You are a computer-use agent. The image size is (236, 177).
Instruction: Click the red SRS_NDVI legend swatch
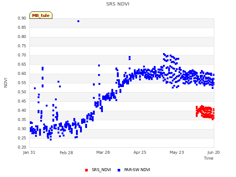[86, 170]
